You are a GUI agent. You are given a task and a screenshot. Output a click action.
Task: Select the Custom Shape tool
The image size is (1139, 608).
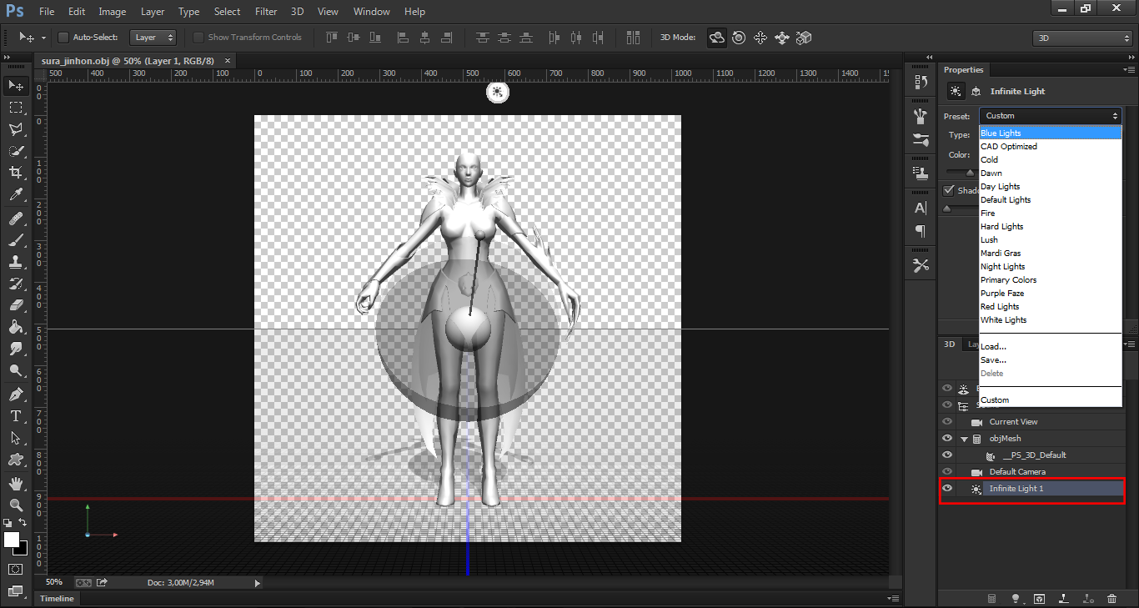[x=16, y=459]
